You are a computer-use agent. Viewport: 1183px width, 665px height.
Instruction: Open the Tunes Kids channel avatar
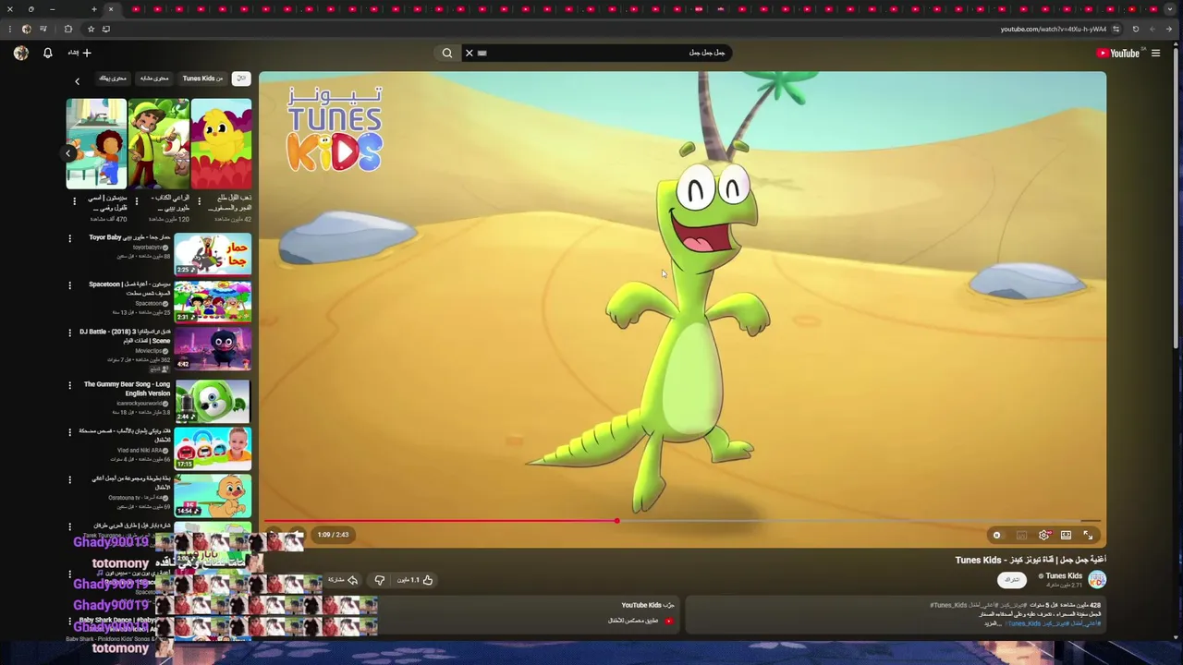tap(1097, 580)
